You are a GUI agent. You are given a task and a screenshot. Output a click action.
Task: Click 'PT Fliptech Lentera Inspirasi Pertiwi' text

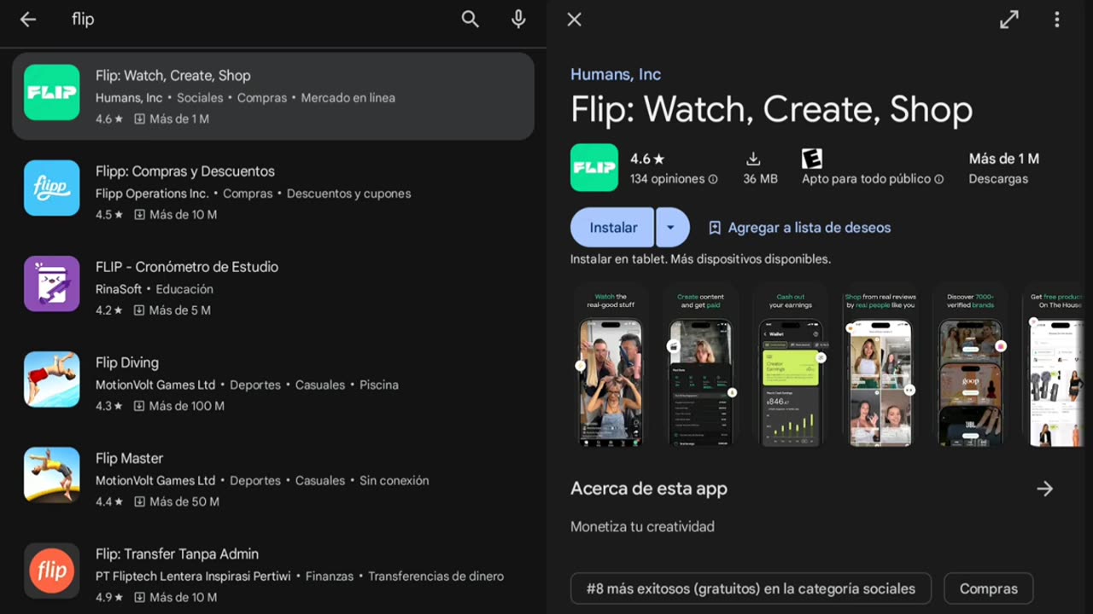pos(193,576)
